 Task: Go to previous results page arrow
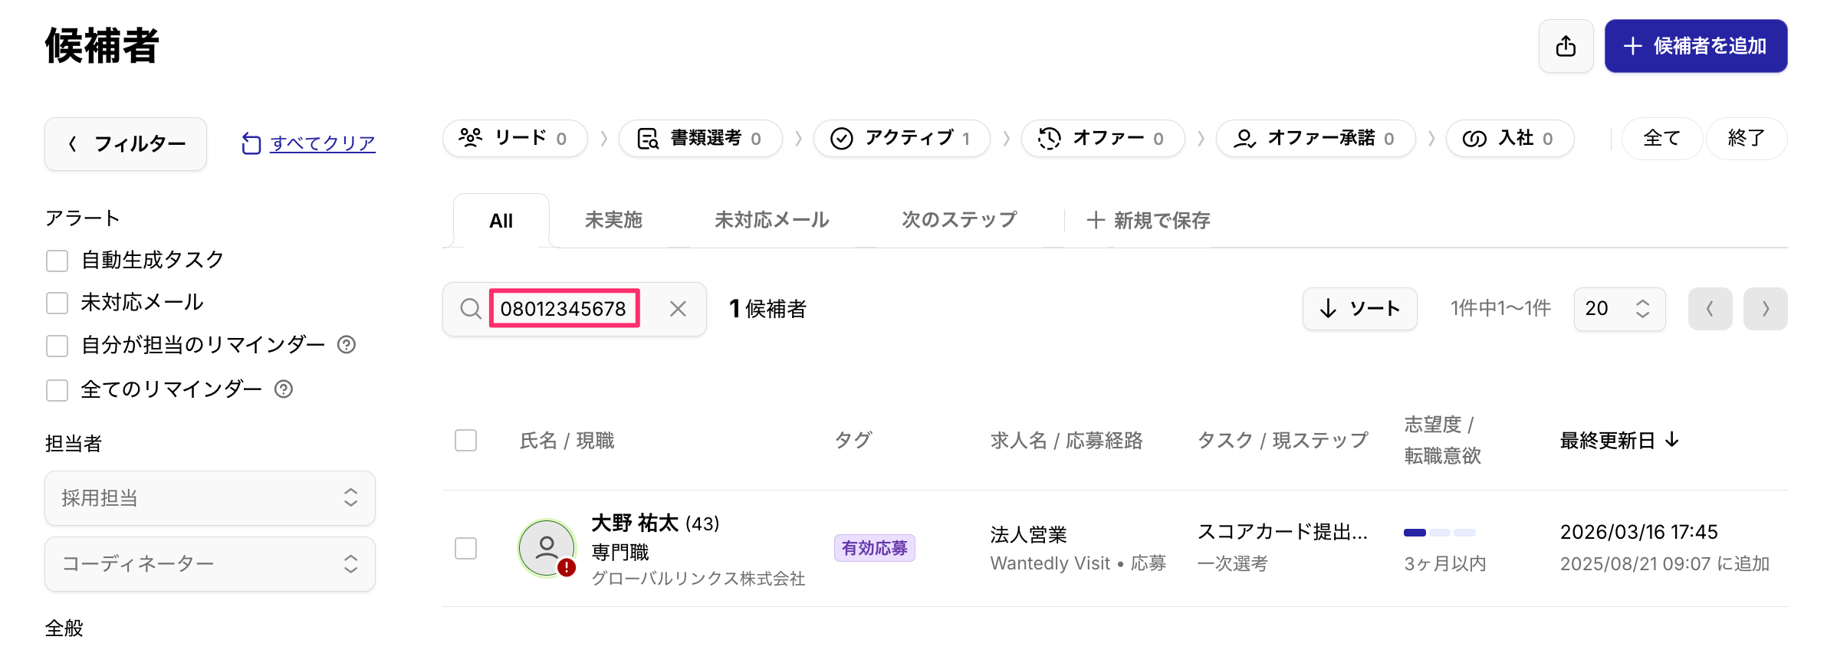(1710, 309)
